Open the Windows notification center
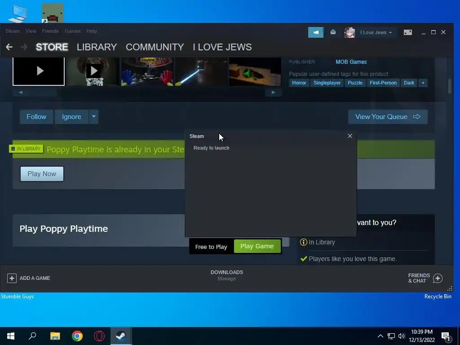 click(446, 336)
